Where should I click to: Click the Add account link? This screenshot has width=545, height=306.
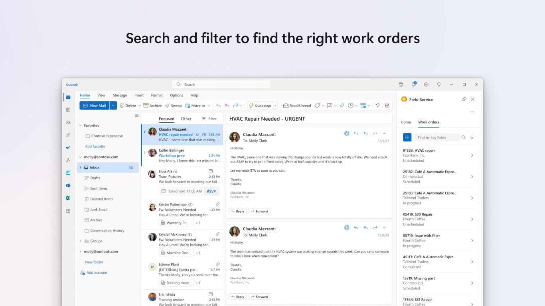tap(94, 273)
